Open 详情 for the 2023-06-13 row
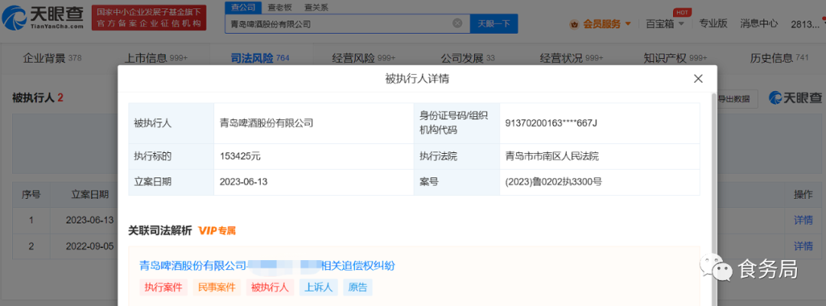 803,220
